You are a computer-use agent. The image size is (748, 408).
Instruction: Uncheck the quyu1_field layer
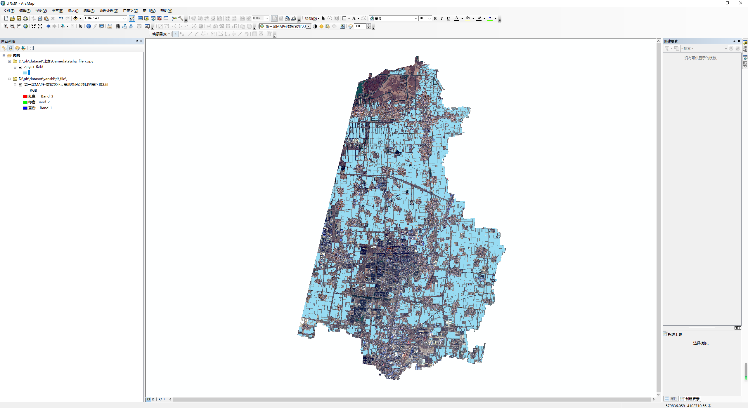20,67
